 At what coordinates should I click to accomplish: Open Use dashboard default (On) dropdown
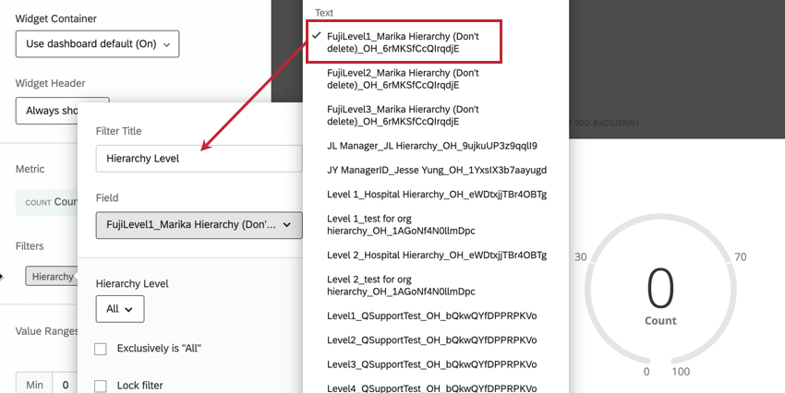97,44
